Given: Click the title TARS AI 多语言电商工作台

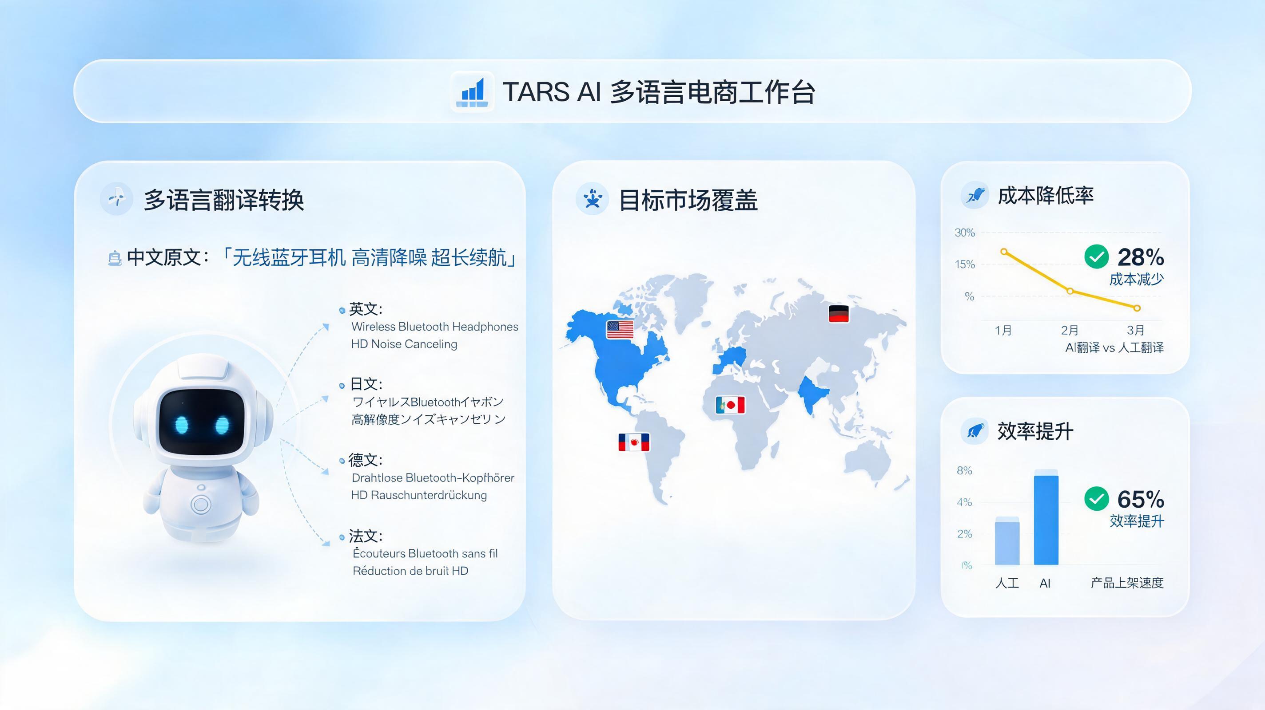Looking at the screenshot, I should 659,92.
